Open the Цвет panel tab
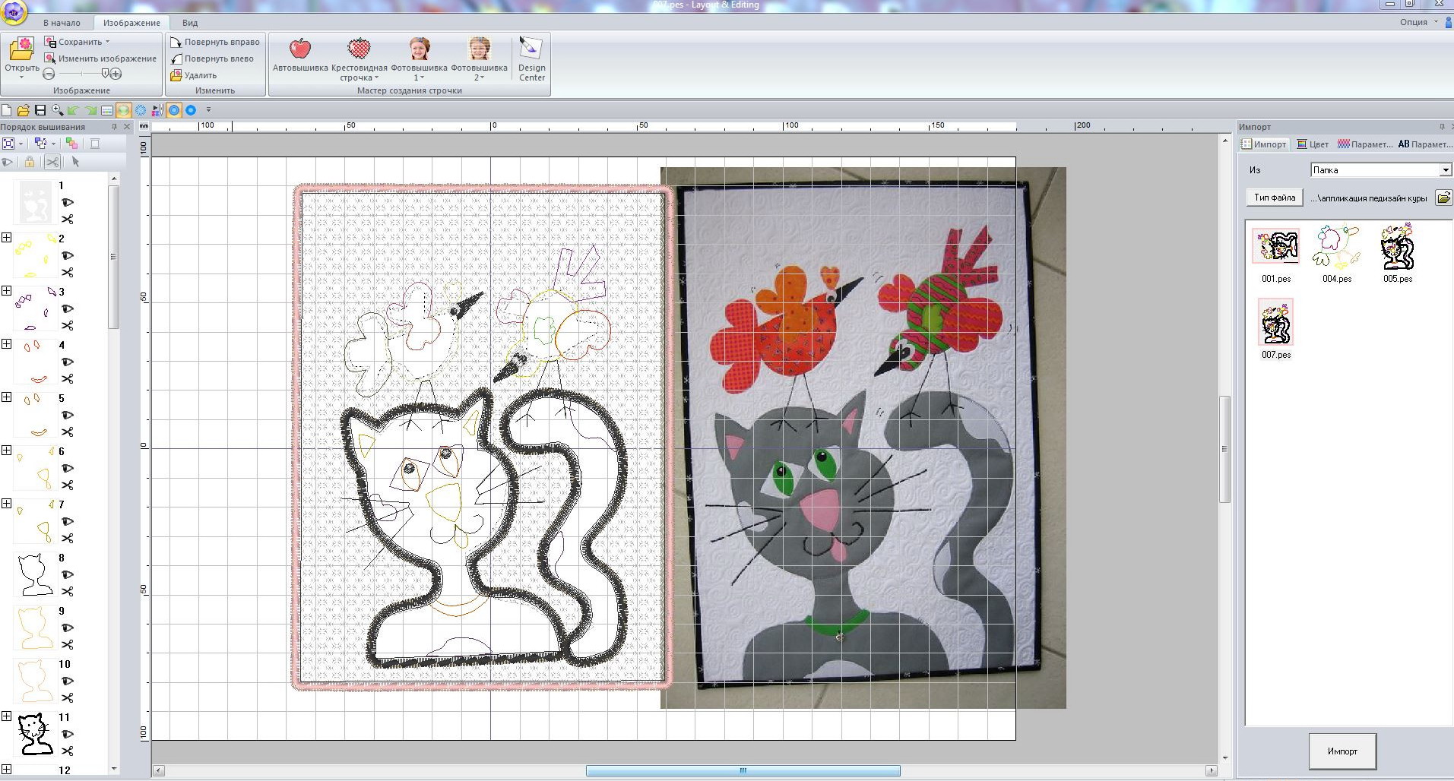 pyautogui.click(x=1313, y=144)
